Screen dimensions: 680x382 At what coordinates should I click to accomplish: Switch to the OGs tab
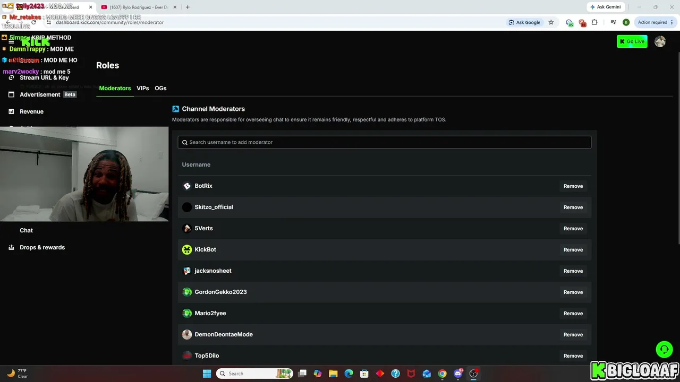click(160, 88)
